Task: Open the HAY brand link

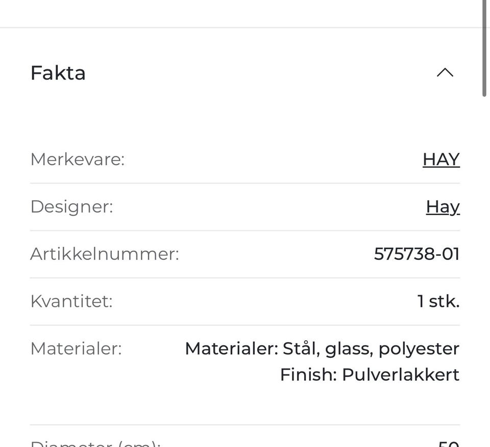Action: coord(441,160)
